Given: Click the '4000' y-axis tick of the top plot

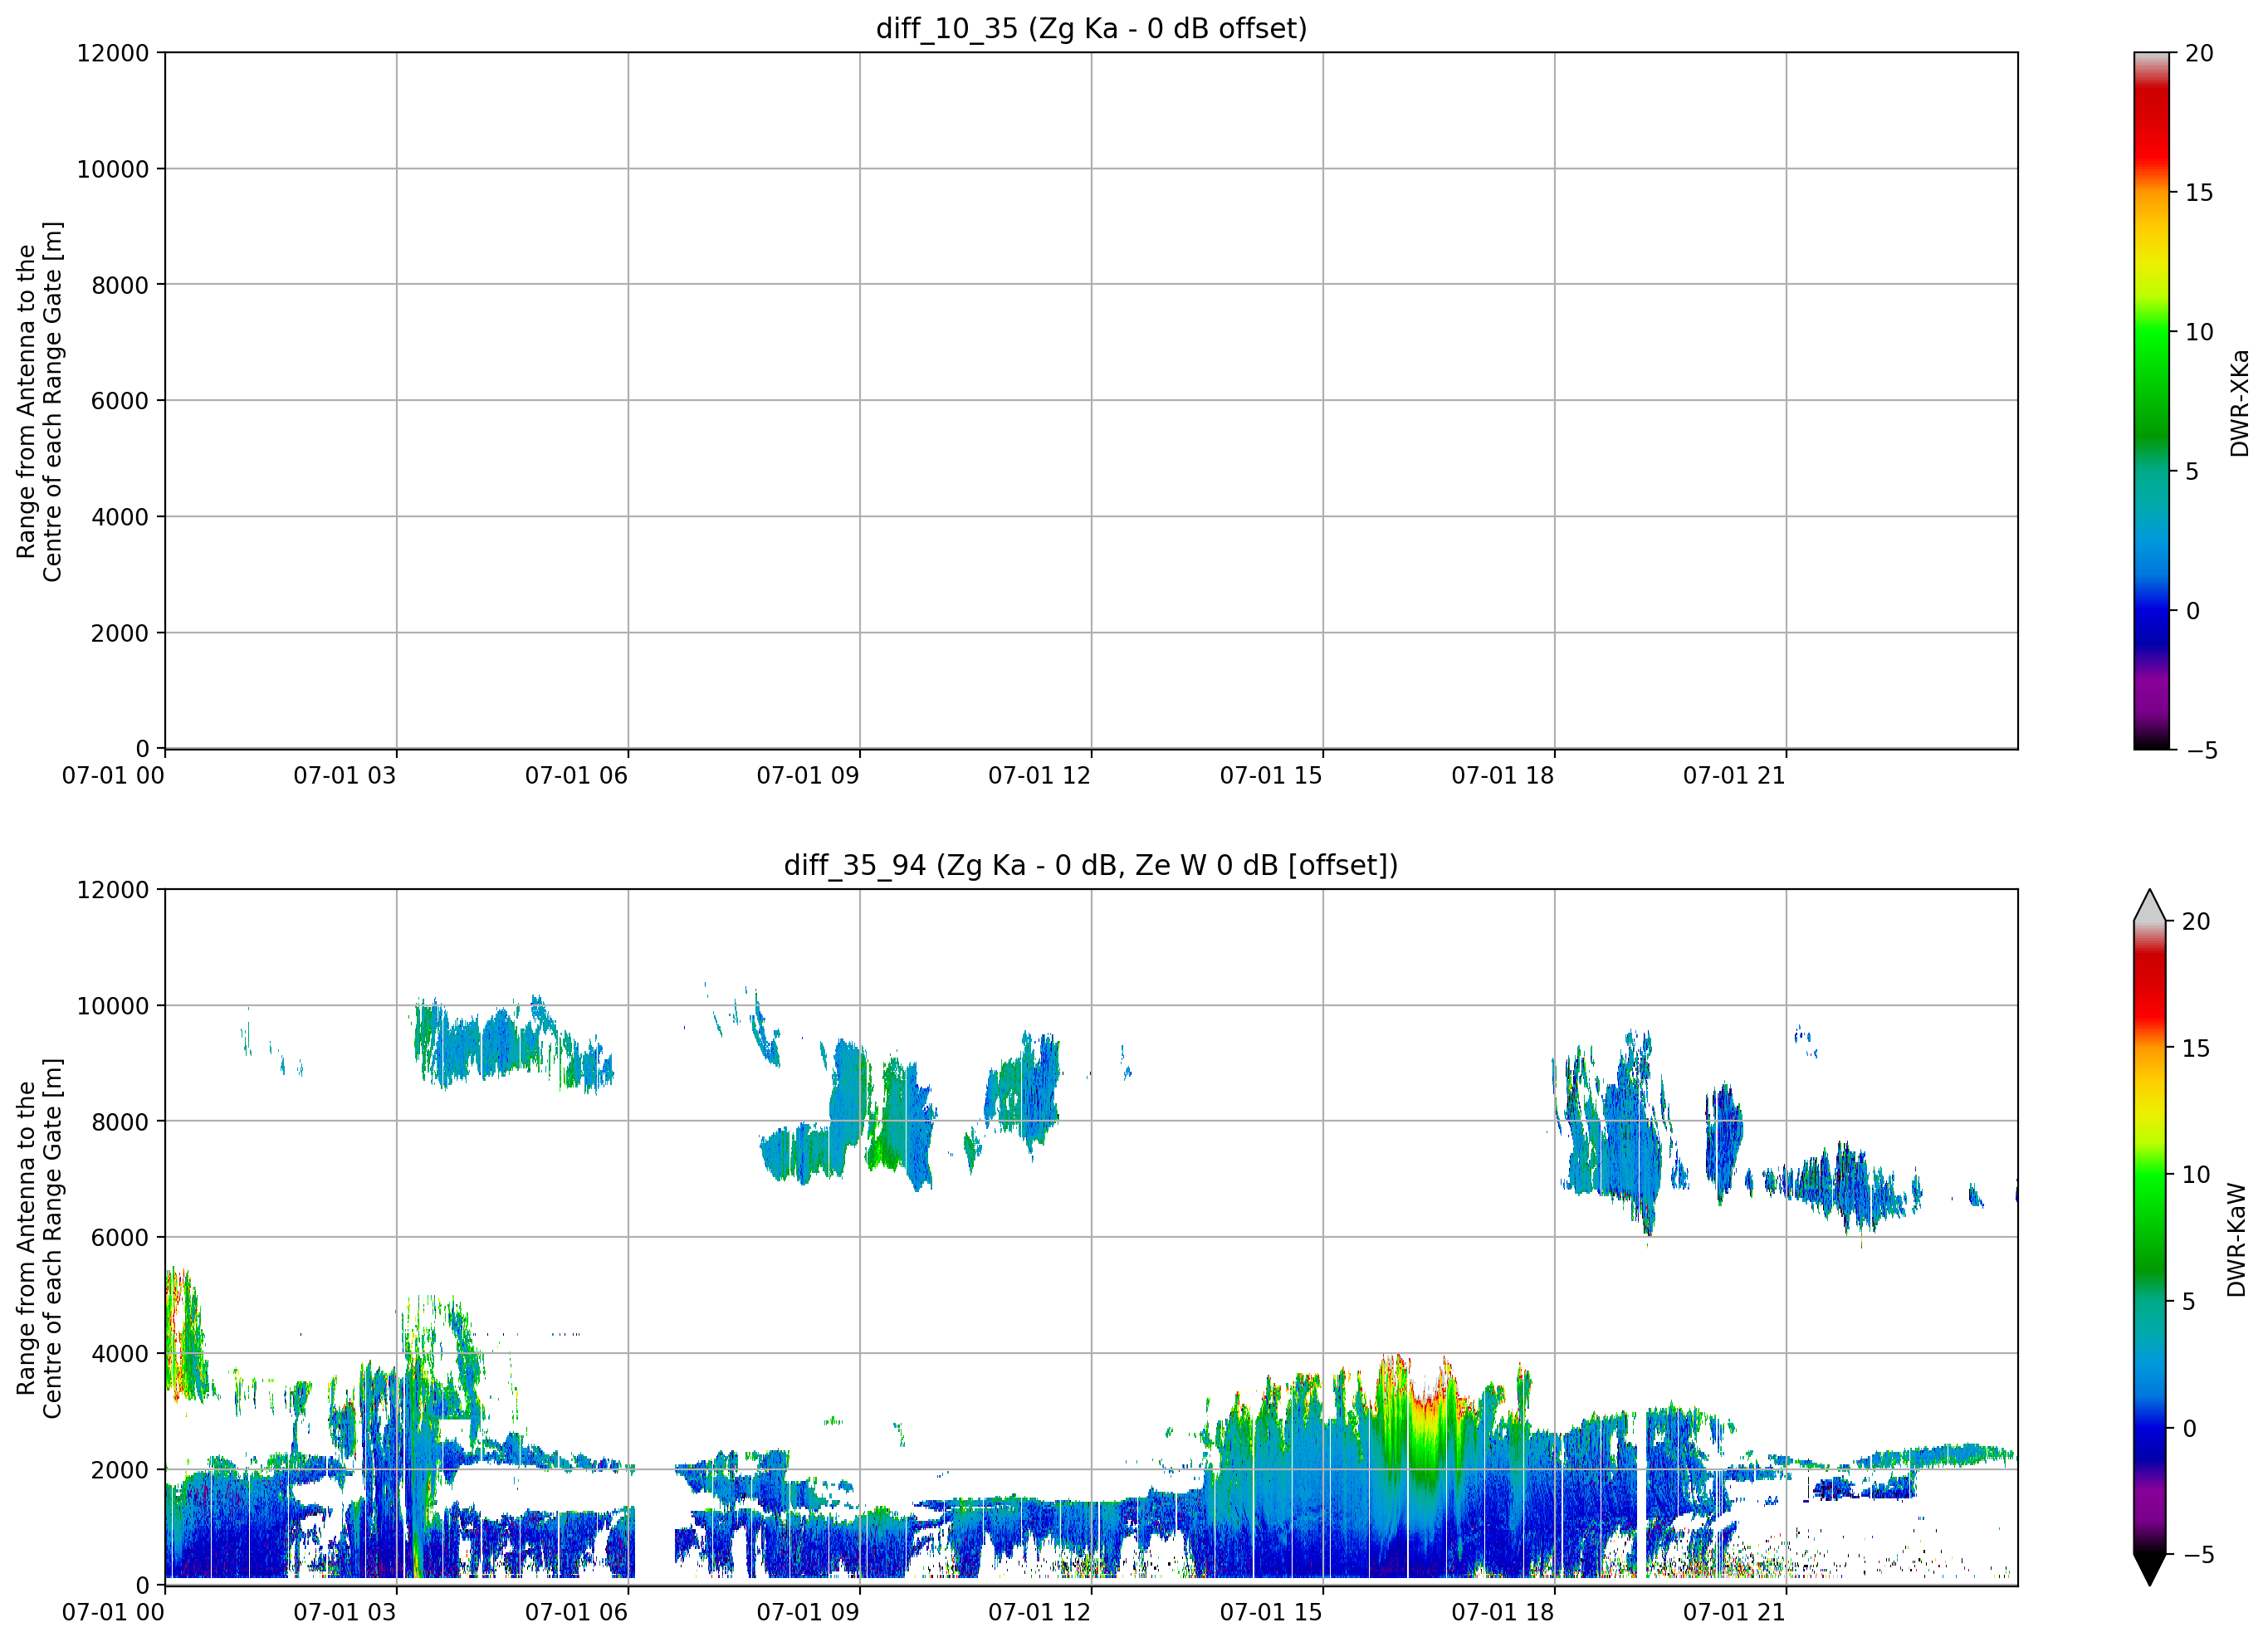Looking at the screenshot, I should click(x=120, y=517).
